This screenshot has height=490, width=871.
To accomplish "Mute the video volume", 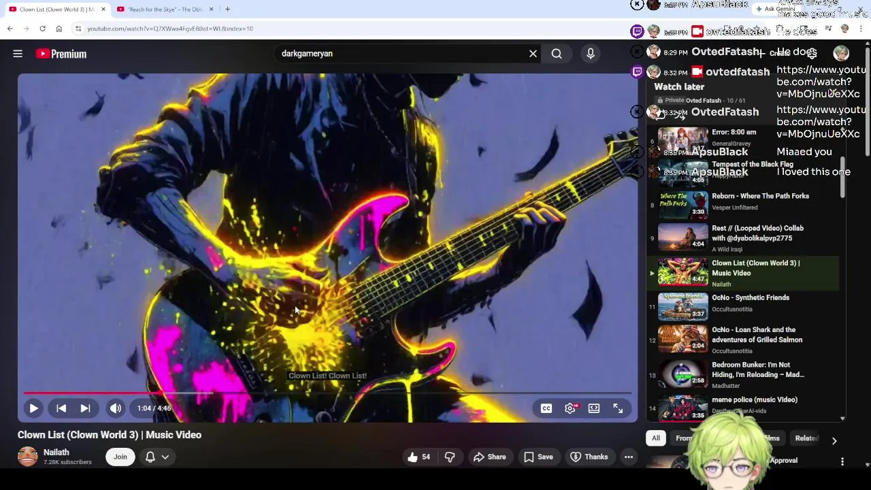I will [x=116, y=408].
